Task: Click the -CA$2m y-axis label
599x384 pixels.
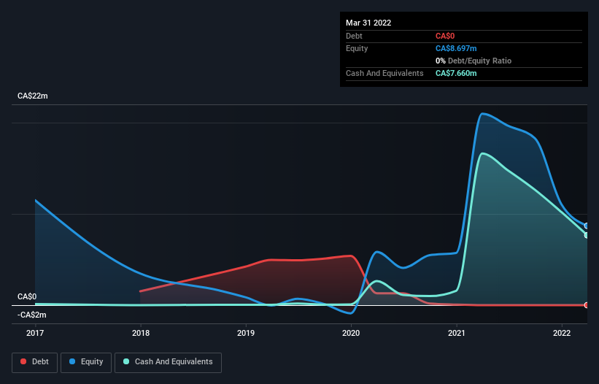Action: pyautogui.click(x=31, y=315)
